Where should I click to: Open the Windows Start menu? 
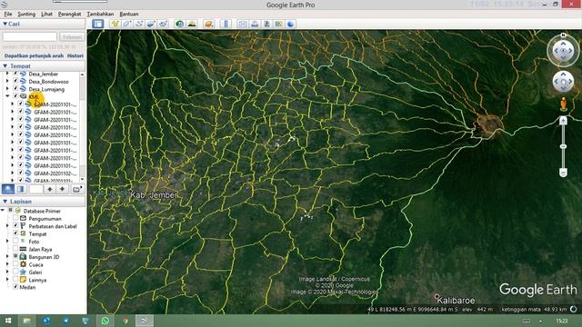(8, 321)
